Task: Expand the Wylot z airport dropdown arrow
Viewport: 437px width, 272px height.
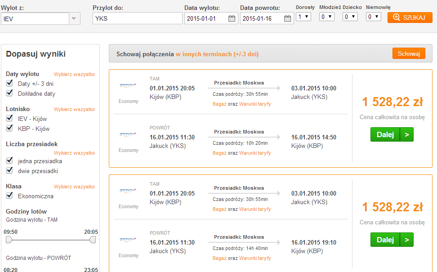Action: pos(74,18)
